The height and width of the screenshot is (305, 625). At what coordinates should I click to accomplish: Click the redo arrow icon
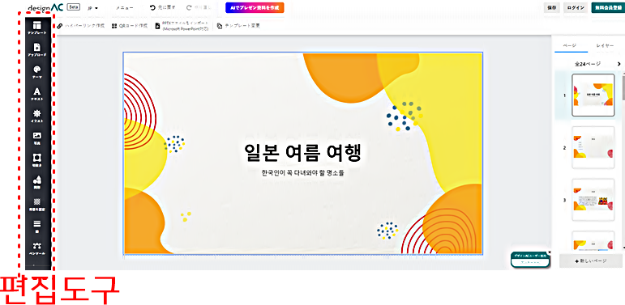(189, 7)
